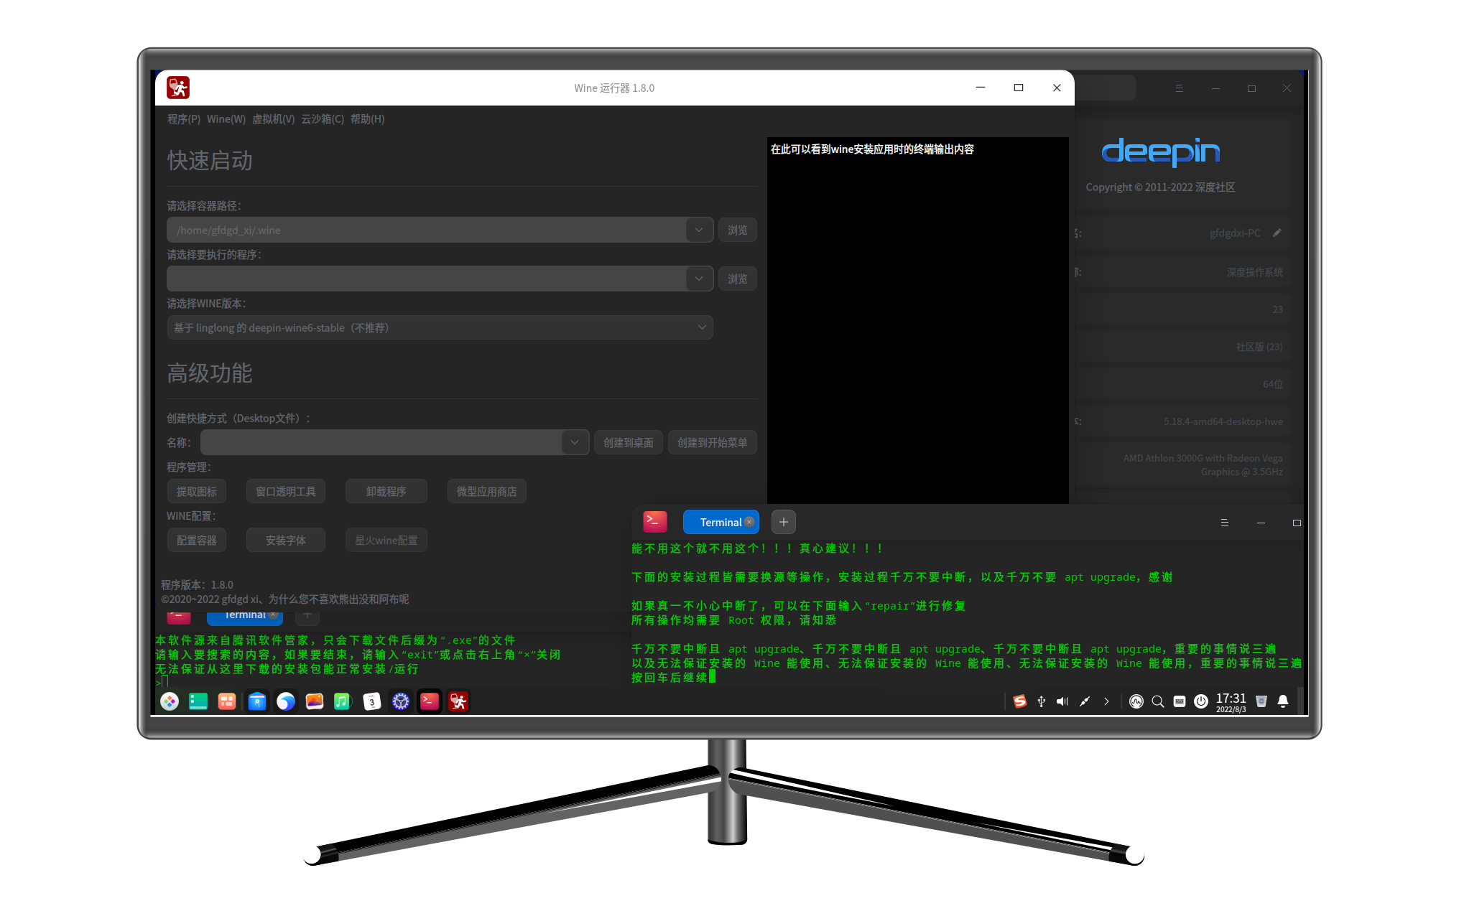The height and width of the screenshot is (911, 1459).
Task: Click the 安装字体 button
Action: (x=286, y=540)
